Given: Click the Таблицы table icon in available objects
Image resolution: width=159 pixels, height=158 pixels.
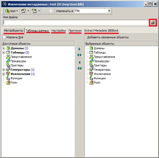Looking at the screenshot, I should [8, 52].
